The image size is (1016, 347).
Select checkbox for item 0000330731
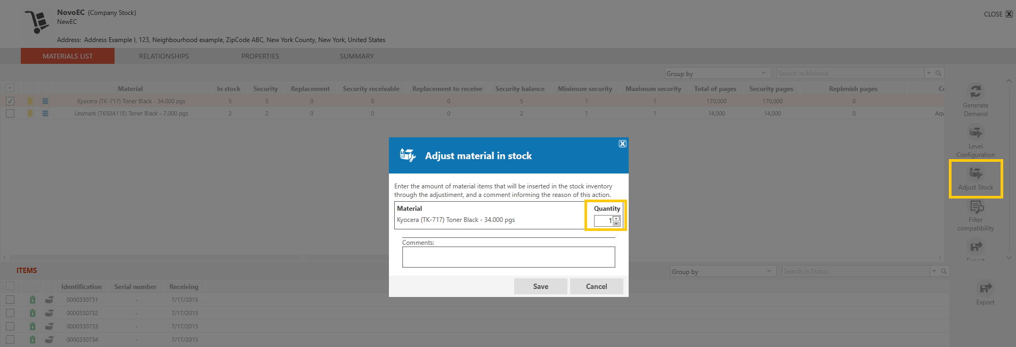(x=10, y=300)
